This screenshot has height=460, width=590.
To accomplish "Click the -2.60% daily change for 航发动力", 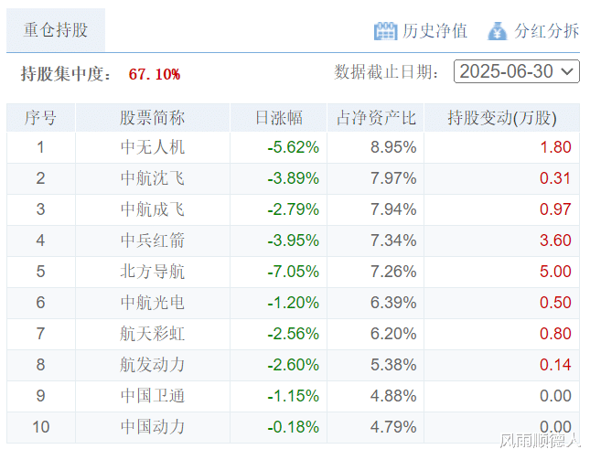I will 294,365.
